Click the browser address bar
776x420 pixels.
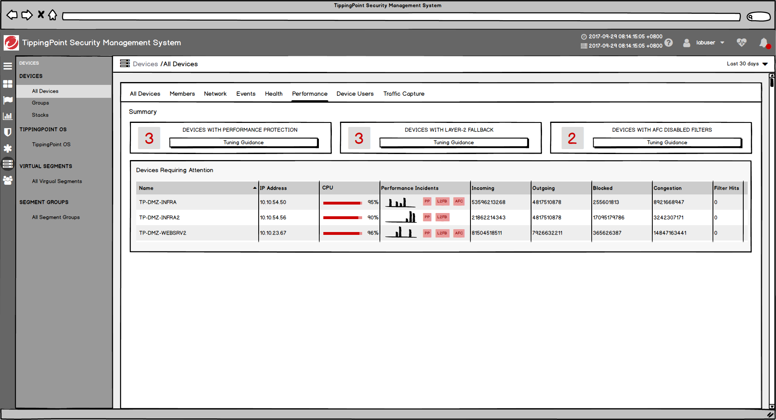(401, 17)
